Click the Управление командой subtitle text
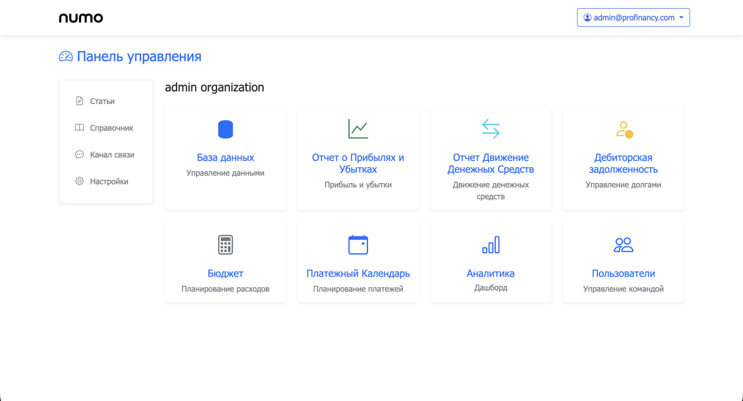The image size is (743, 401). [x=623, y=289]
